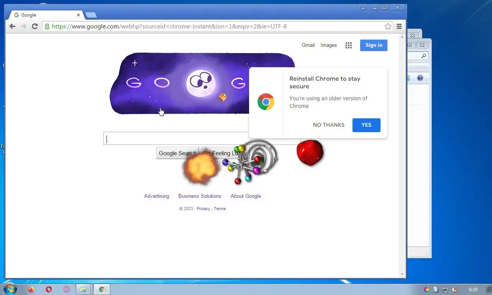Click the Chrome logo in the popup
492x295 pixels.
tap(266, 102)
